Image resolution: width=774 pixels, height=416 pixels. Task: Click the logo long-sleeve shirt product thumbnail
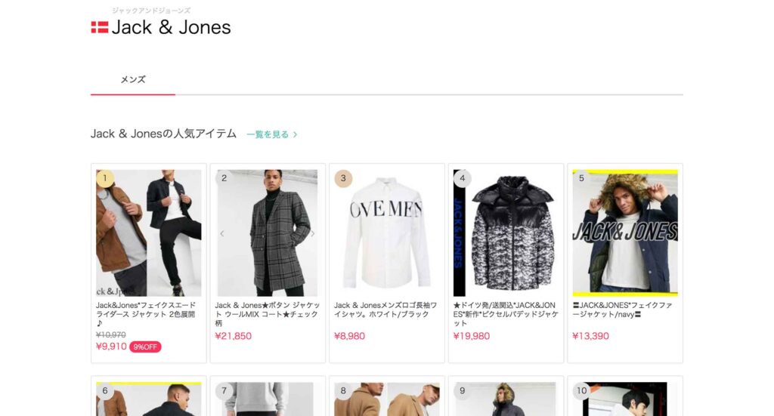coord(386,233)
